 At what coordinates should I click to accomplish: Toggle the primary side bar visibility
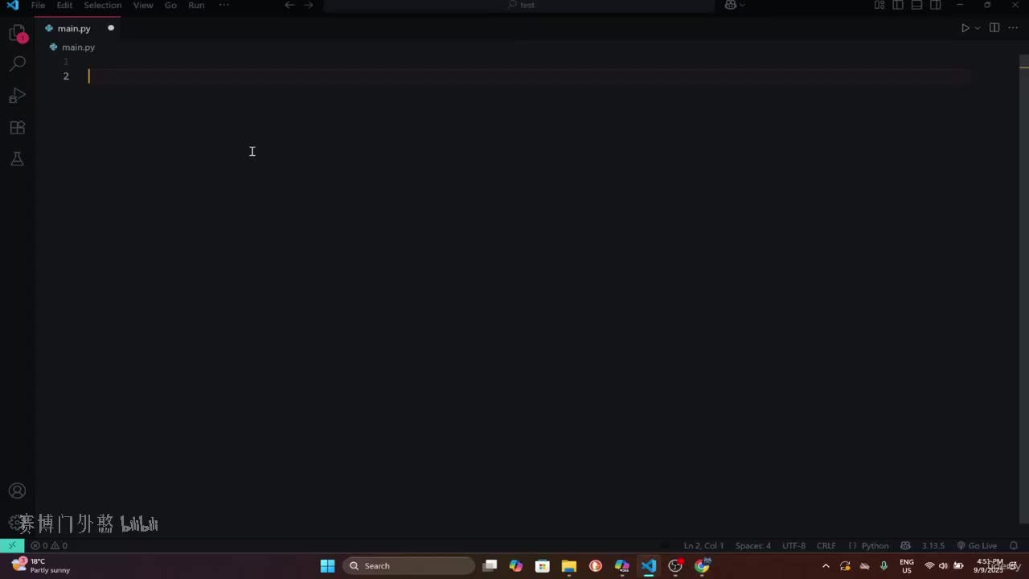tap(898, 5)
